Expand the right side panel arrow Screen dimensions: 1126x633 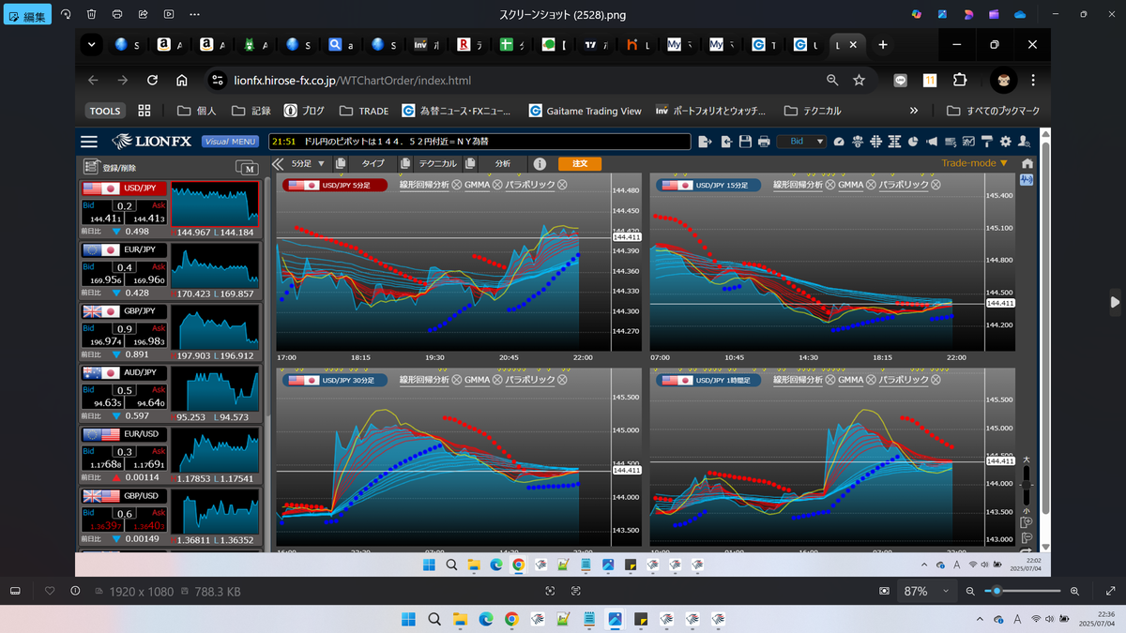click(1115, 302)
